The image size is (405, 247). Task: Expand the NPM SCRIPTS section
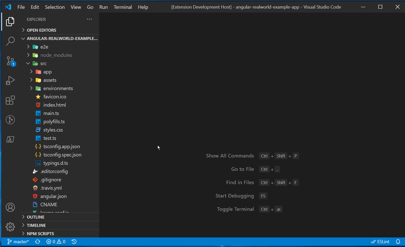(x=59, y=234)
